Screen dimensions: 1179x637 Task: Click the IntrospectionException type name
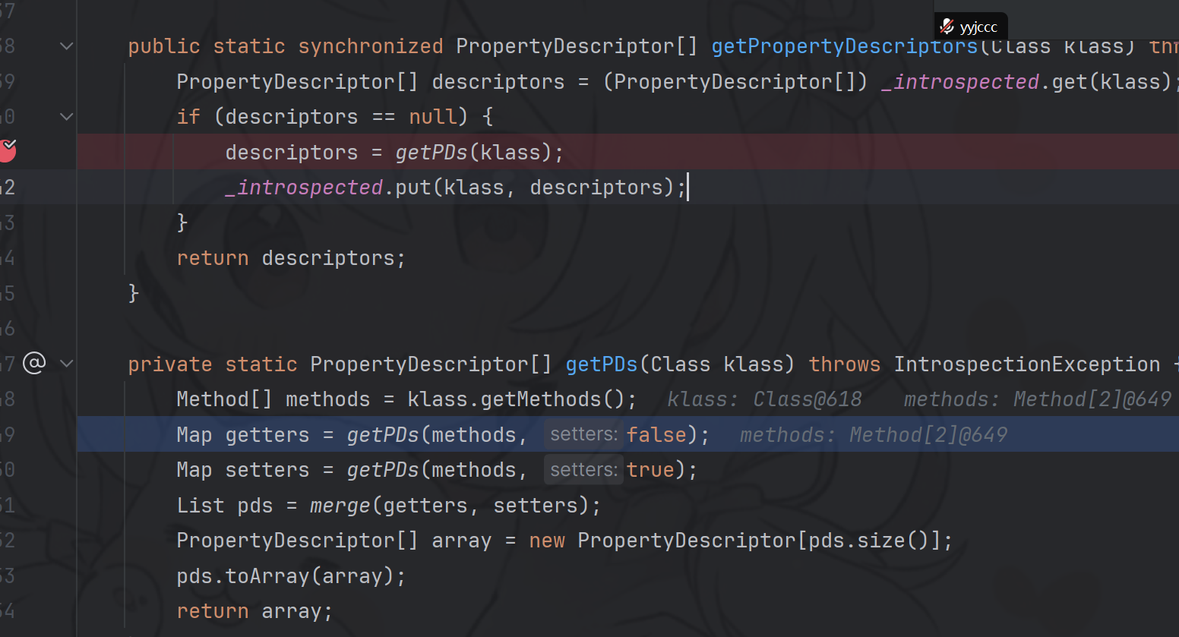1026,364
